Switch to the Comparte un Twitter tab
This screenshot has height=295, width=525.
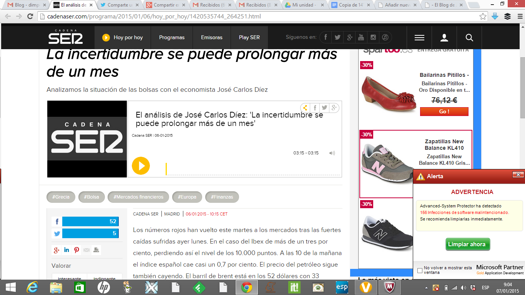[x=120, y=5]
